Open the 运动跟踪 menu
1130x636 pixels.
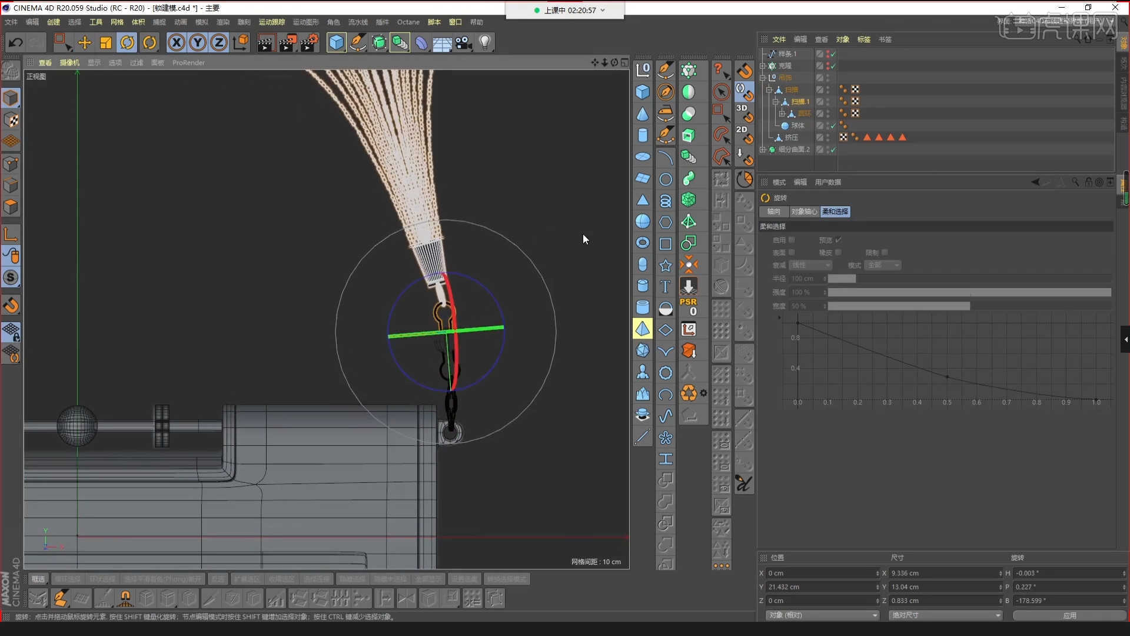pyautogui.click(x=272, y=22)
